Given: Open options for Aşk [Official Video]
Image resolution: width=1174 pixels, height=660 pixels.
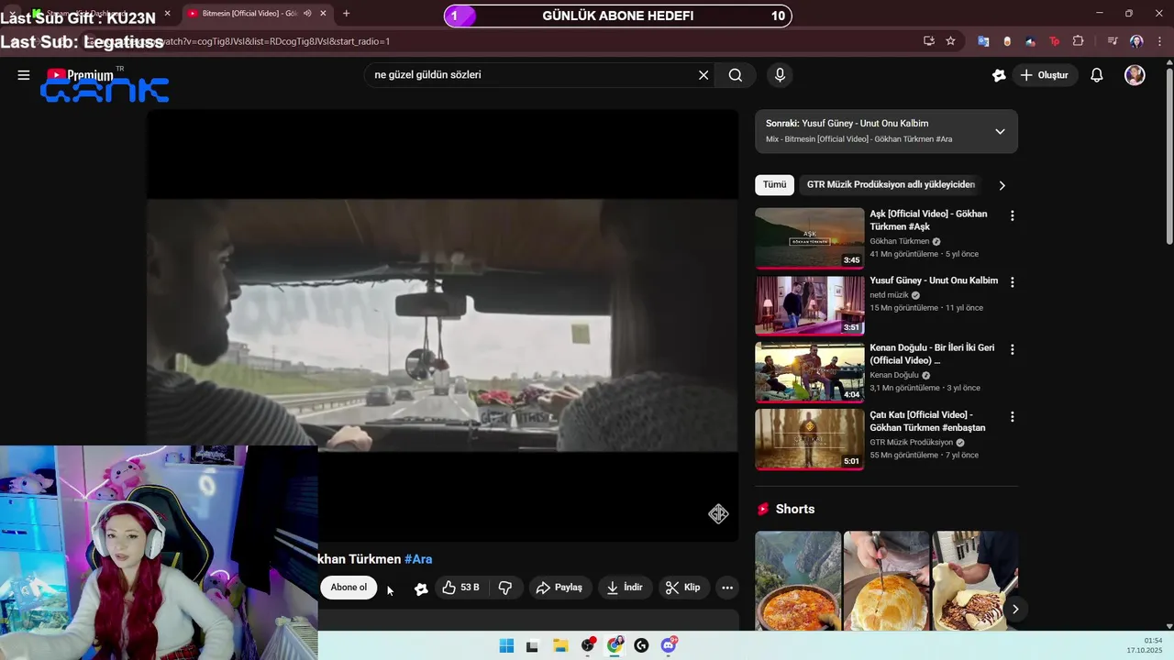Looking at the screenshot, I should tap(1013, 216).
